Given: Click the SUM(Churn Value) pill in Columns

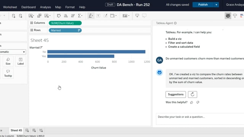Looking at the screenshot, I should tap(65, 23).
